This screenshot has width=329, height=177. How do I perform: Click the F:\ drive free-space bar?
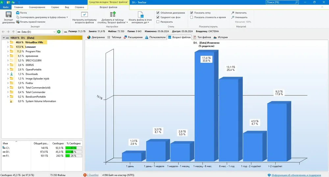point(73,156)
